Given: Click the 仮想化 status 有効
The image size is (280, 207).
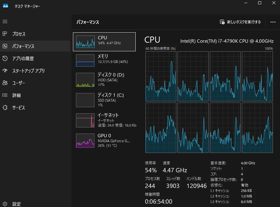Looking at the screenshot, I should [x=245, y=185].
